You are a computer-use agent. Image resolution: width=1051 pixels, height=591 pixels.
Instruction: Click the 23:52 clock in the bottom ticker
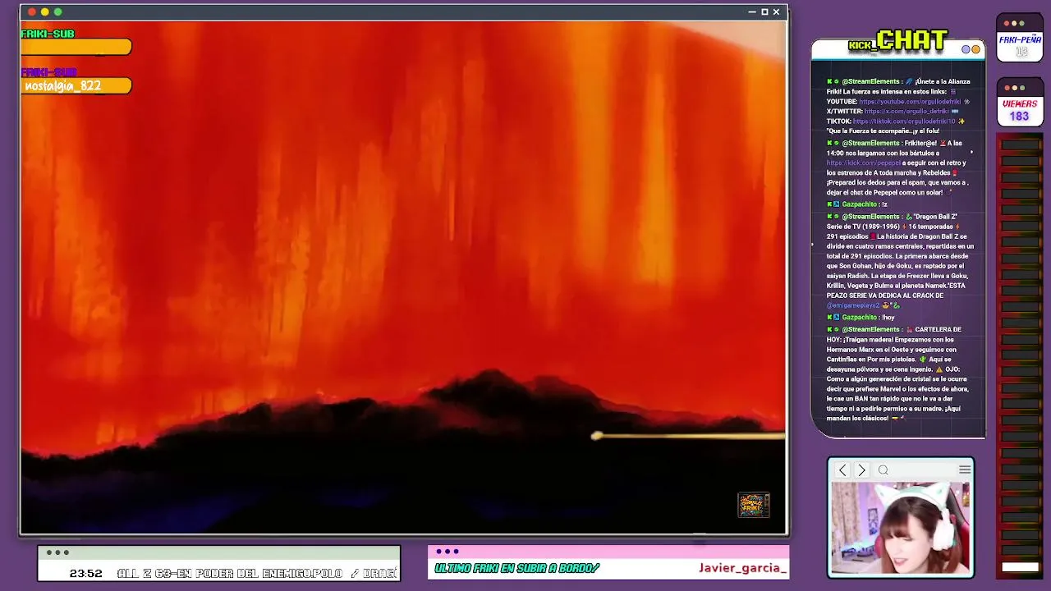86,574
